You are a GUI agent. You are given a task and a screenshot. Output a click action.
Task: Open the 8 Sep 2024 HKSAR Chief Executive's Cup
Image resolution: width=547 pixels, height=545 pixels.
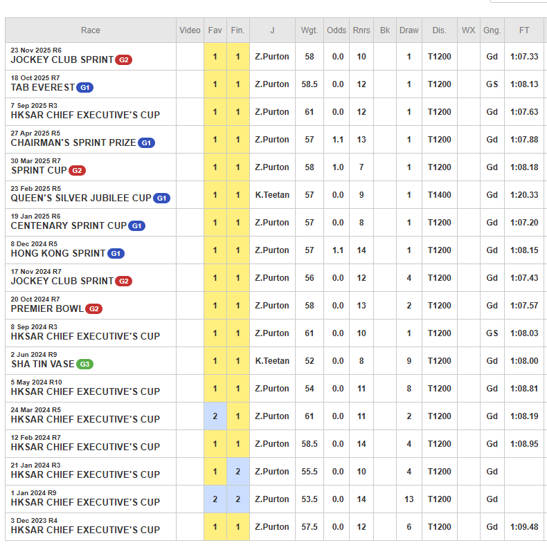[x=85, y=337]
